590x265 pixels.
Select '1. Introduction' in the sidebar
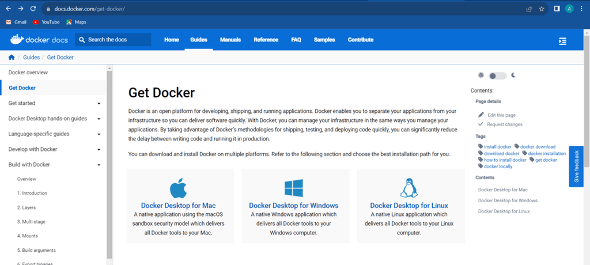[x=32, y=193]
